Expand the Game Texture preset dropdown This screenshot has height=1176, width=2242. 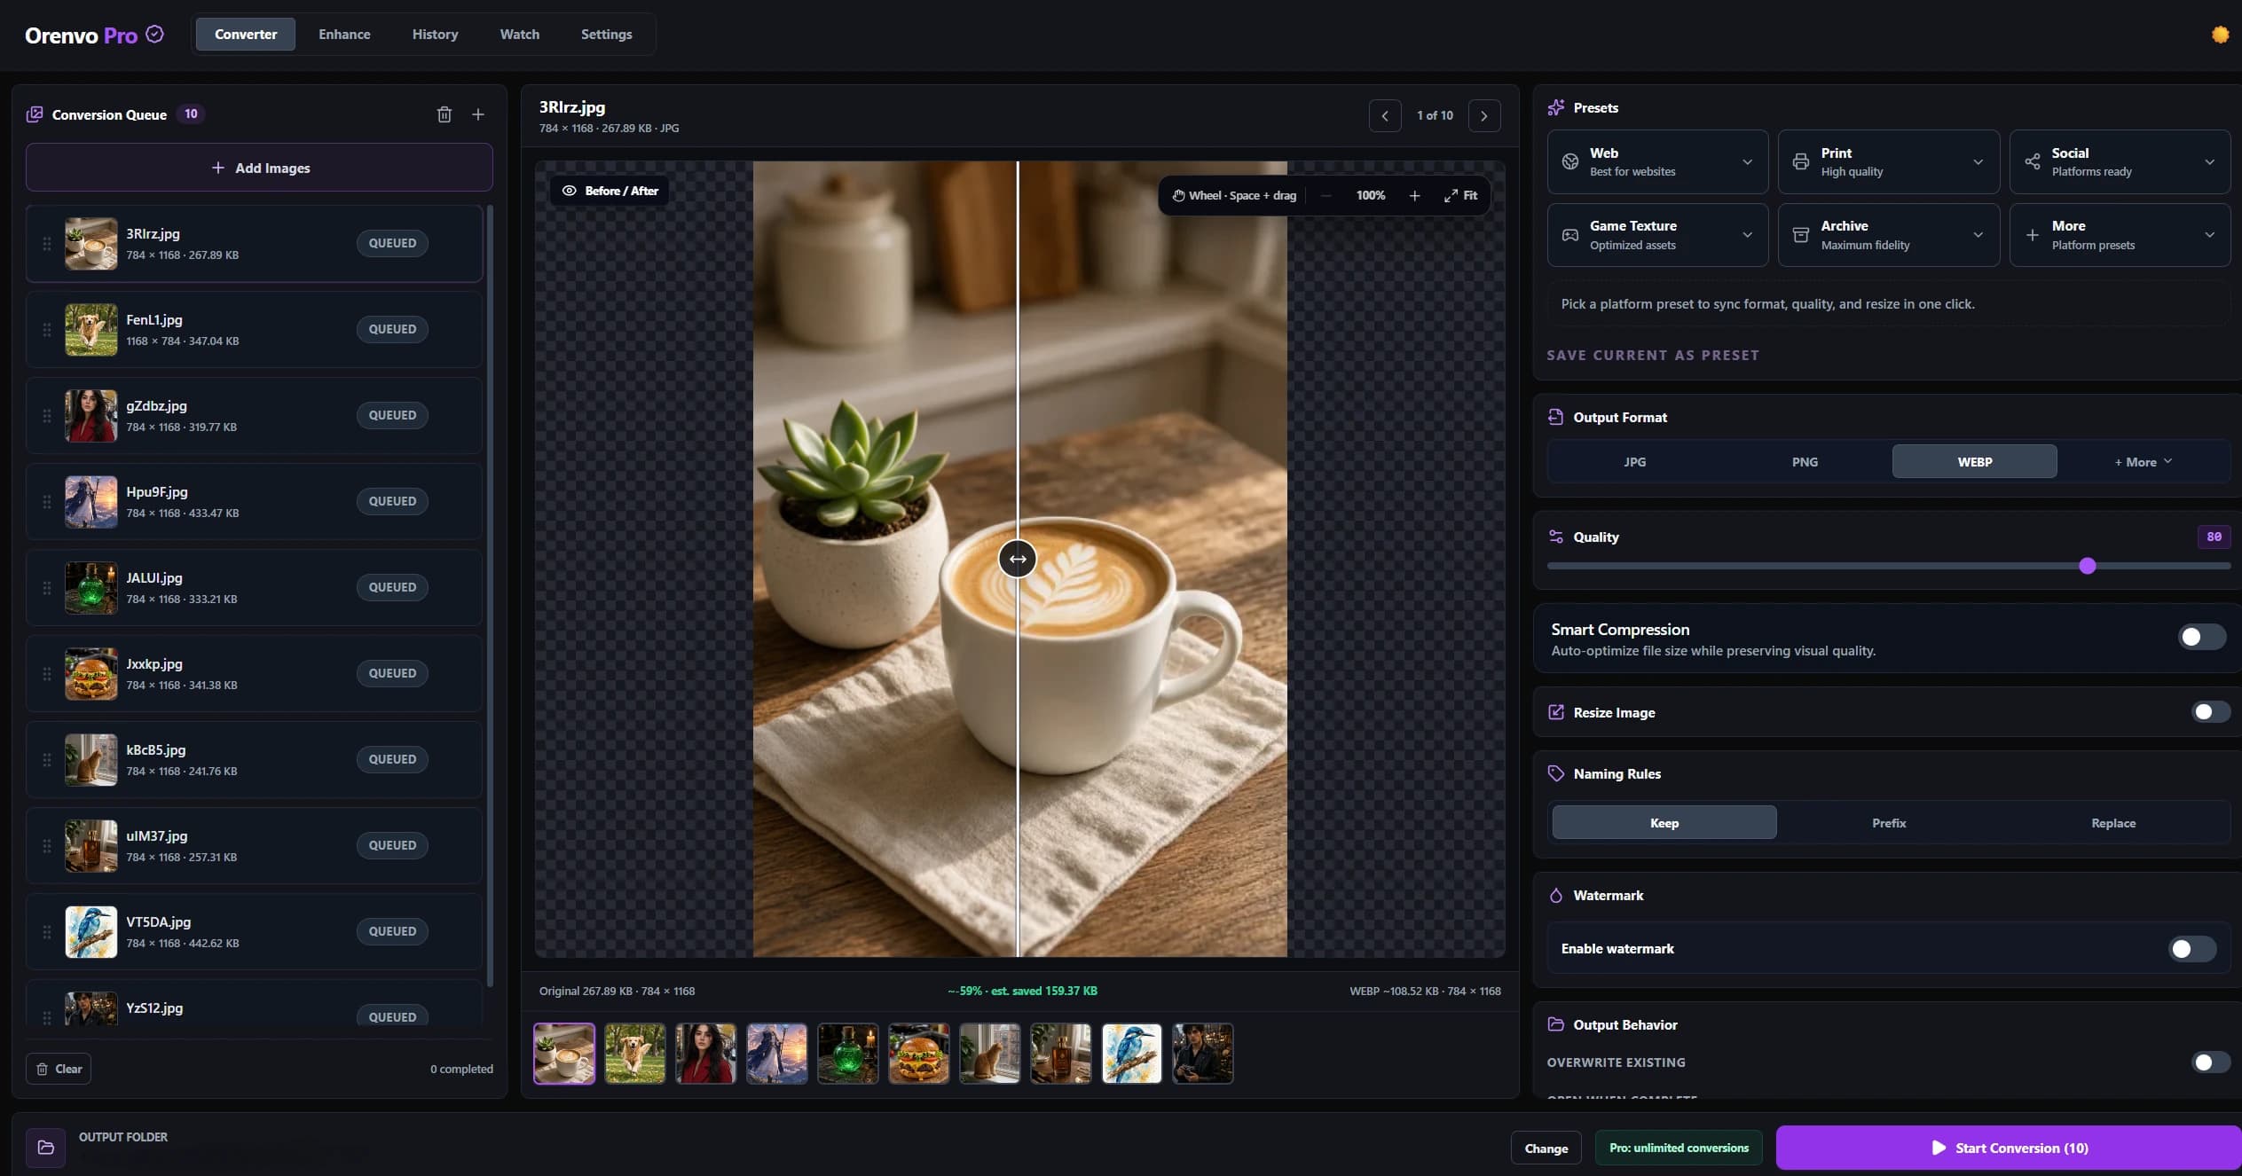pyautogui.click(x=1657, y=235)
